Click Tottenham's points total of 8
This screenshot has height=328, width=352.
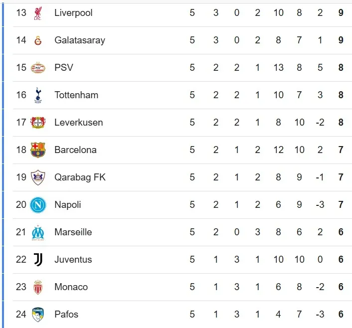[341, 95]
